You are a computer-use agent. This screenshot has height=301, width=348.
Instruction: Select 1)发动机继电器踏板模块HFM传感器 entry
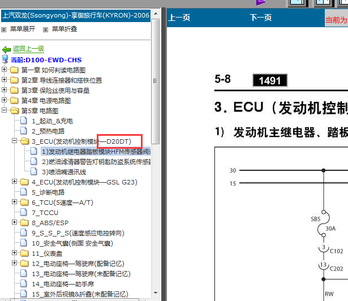click(x=96, y=152)
